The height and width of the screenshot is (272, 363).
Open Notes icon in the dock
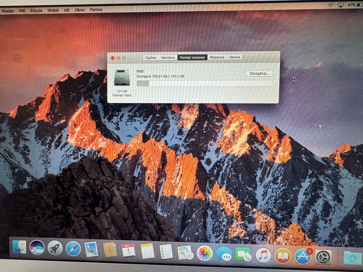pos(147,251)
